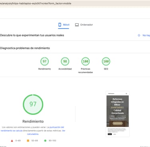Open the Rendimiento 97 score gauge
Viewport: 150px width, 147px height.
[x=44, y=61]
